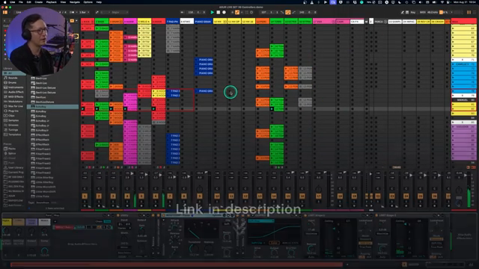Open the File menu
This screenshot has height=269, width=479.
point(21,2)
